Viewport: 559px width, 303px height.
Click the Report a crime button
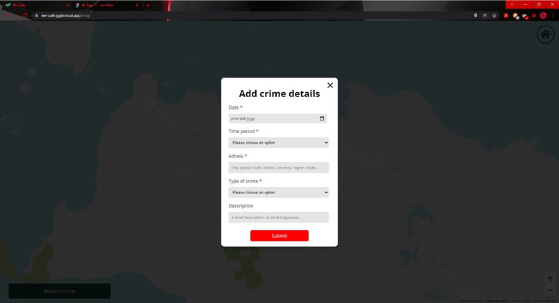pos(60,291)
